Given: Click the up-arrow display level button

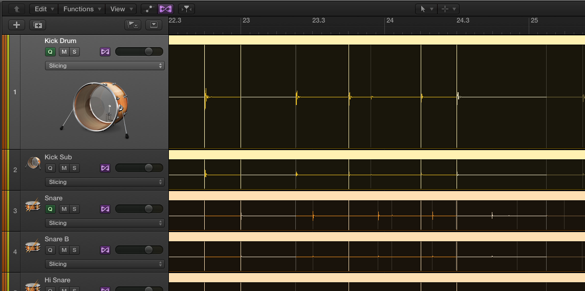Looking at the screenshot, I should tap(17, 9).
